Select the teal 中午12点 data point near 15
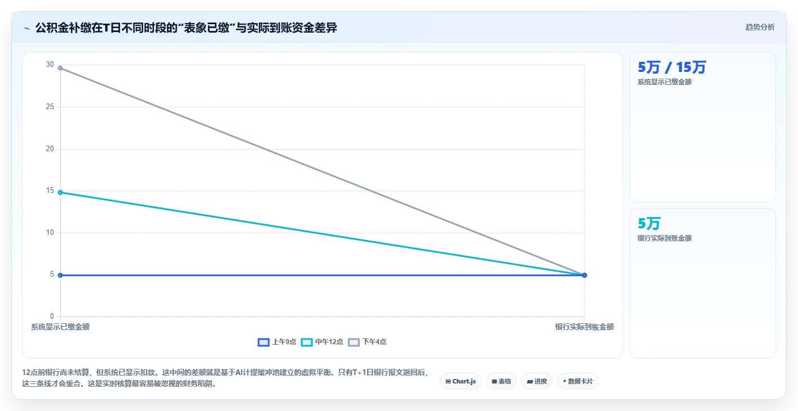The height and width of the screenshot is (411, 798). [x=60, y=192]
